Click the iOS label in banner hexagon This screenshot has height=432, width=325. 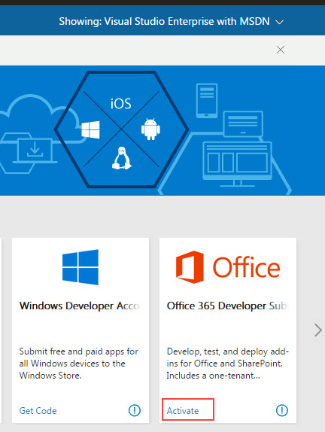pyautogui.click(x=121, y=104)
